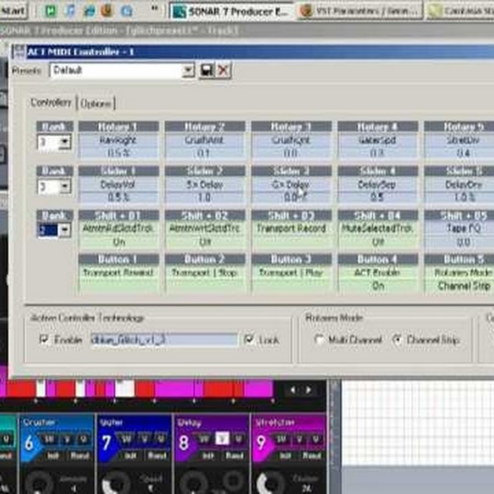Click the orange-brown quick launch icon
Viewport: 494px width, 494px height.
107,11
